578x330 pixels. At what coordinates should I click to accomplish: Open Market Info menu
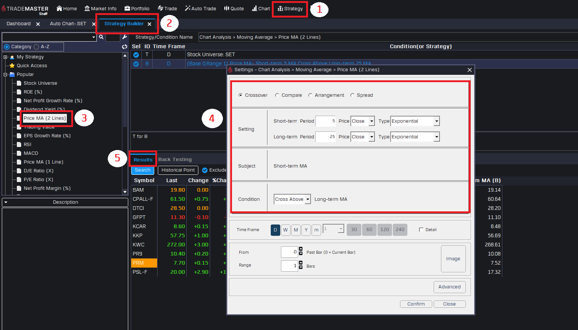(x=100, y=8)
